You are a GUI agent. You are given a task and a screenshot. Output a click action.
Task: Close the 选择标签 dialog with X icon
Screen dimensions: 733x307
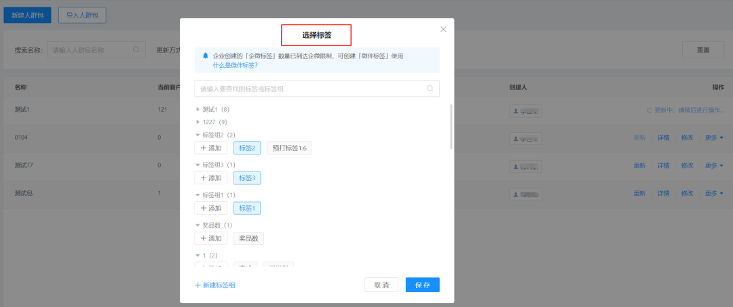[x=443, y=29]
